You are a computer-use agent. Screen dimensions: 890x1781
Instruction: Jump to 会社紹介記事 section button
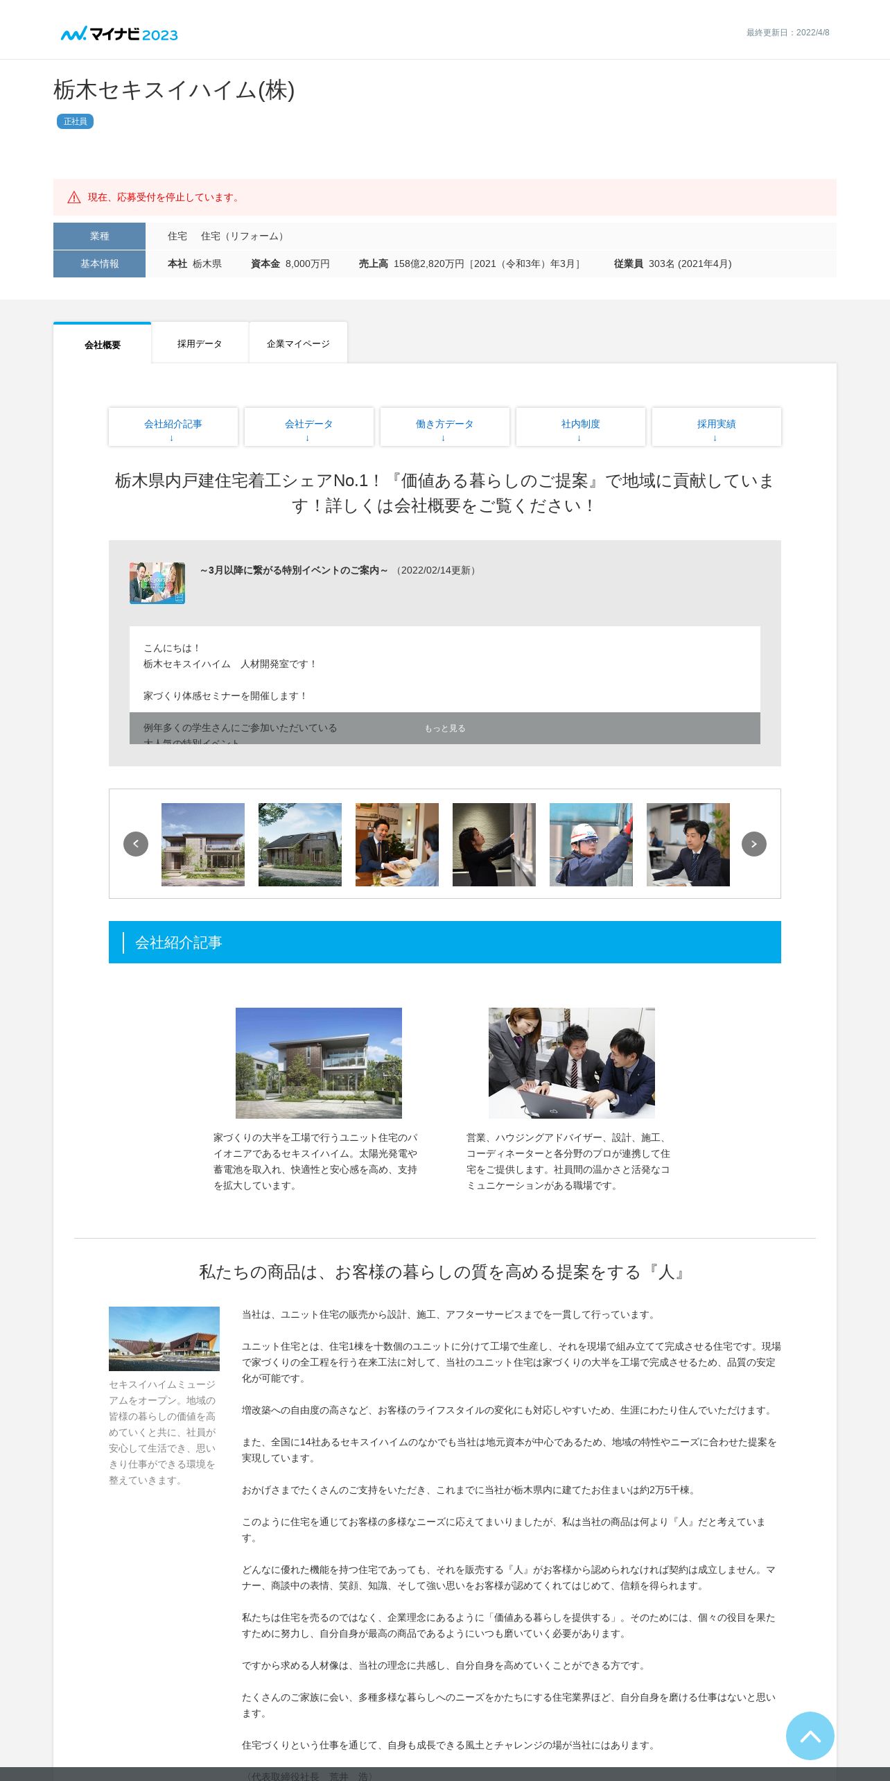point(173,427)
